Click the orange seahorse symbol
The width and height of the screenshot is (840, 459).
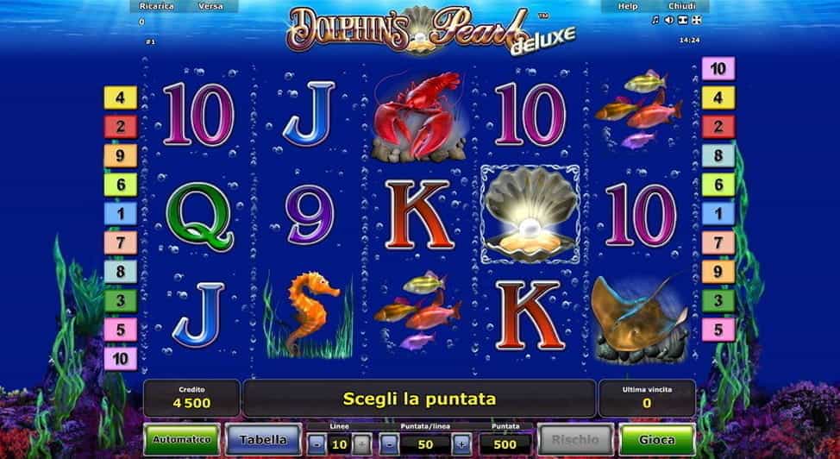click(309, 314)
